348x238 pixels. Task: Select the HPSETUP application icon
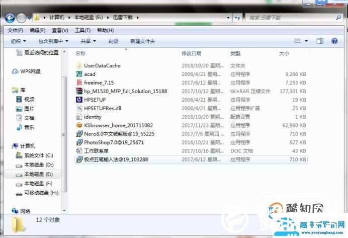tap(79, 100)
